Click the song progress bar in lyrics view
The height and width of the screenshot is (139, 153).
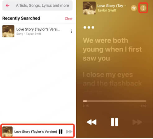115,101
